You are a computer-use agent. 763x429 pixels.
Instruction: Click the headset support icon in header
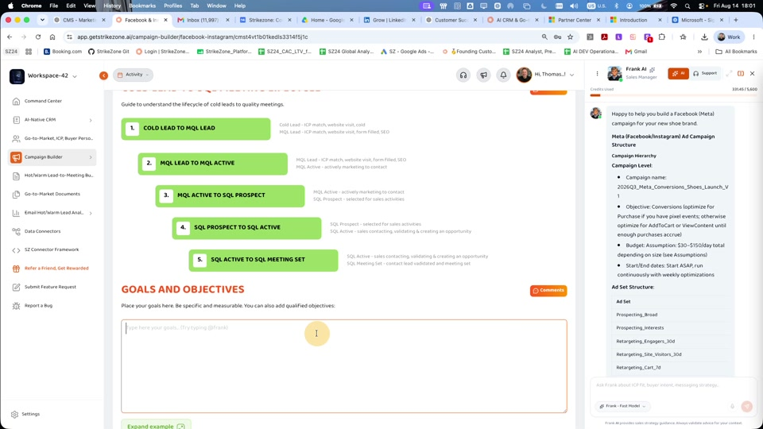click(463, 75)
